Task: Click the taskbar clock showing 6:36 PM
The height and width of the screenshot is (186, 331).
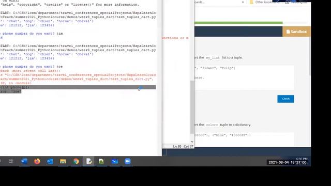Action: click(x=302, y=159)
